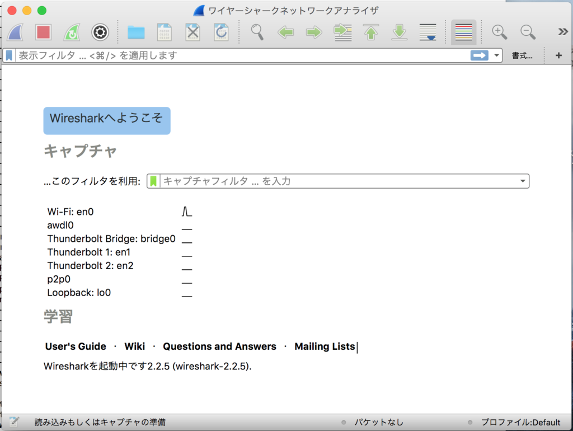The image size is (573, 431).
Task: Select Thunderbolt 2: en2 interface
Action: [90, 266]
